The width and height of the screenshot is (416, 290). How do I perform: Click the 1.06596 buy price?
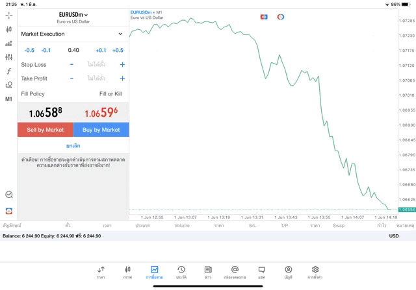[101, 112]
